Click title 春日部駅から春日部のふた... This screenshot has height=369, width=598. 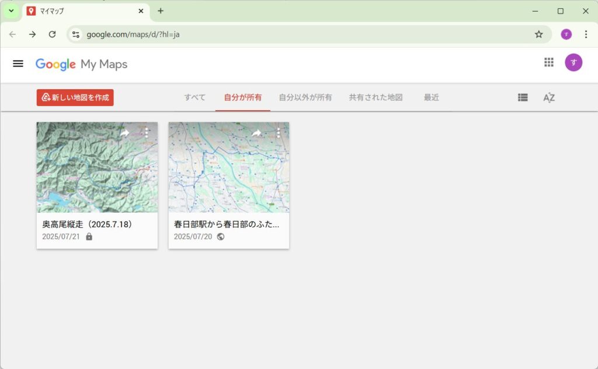227,224
